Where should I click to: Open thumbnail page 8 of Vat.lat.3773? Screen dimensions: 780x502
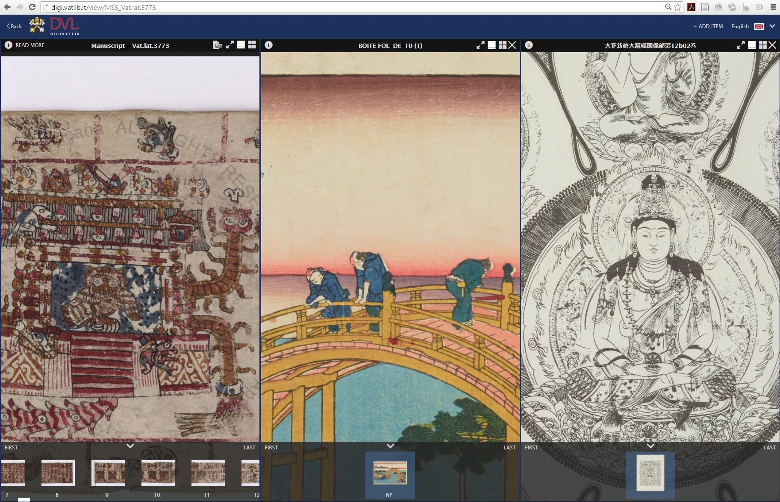(x=58, y=473)
